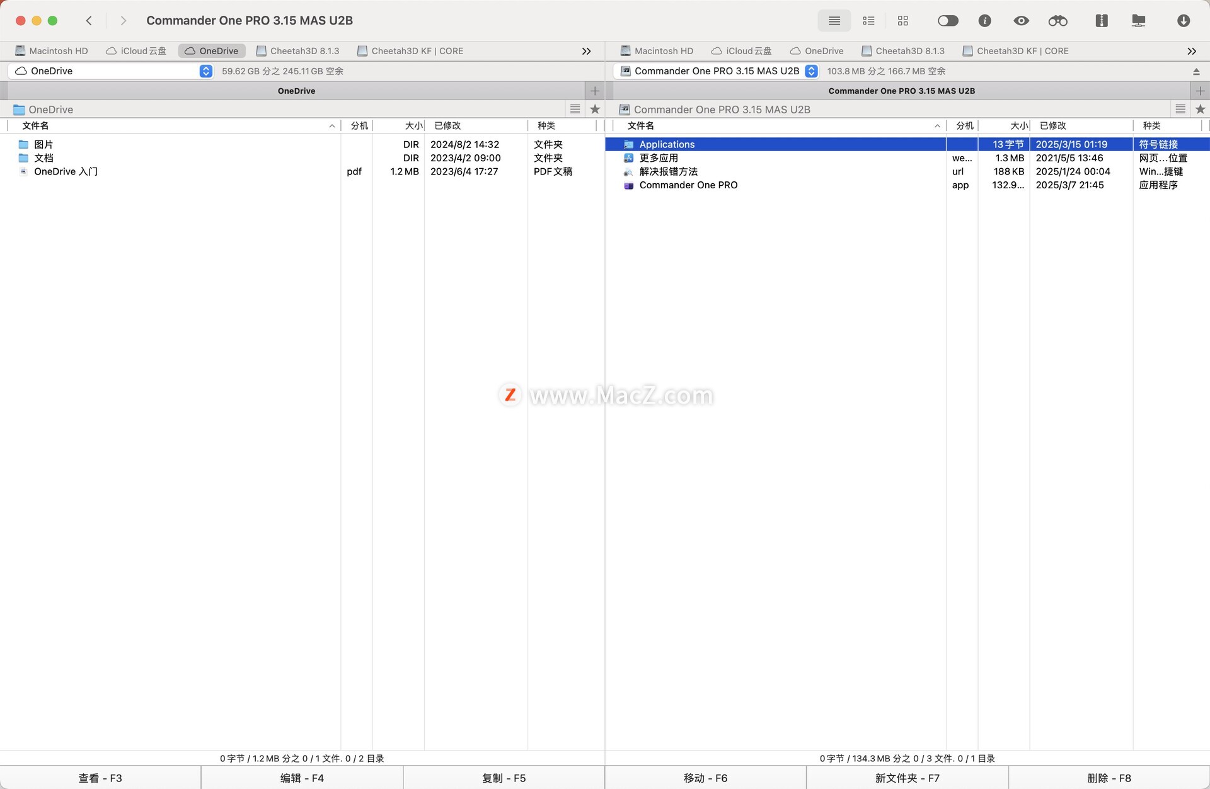Open the file info icon
This screenshot has height=789, width=1210.
pos(984,21)
